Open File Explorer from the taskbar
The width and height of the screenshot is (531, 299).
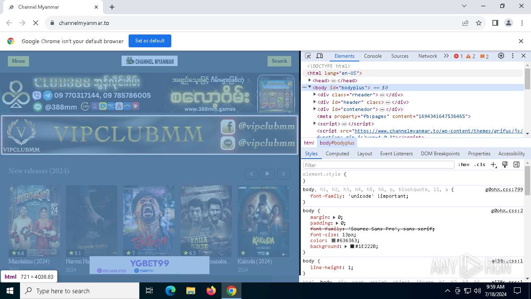pyautogui.click(x=190, y=291)
